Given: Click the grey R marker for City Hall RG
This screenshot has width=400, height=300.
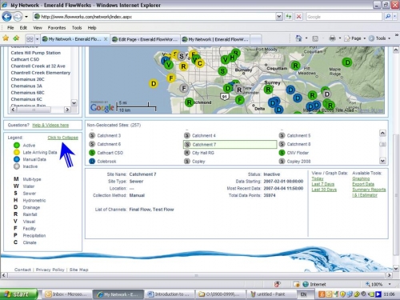Looking at the screenshot, I should 187,153.
